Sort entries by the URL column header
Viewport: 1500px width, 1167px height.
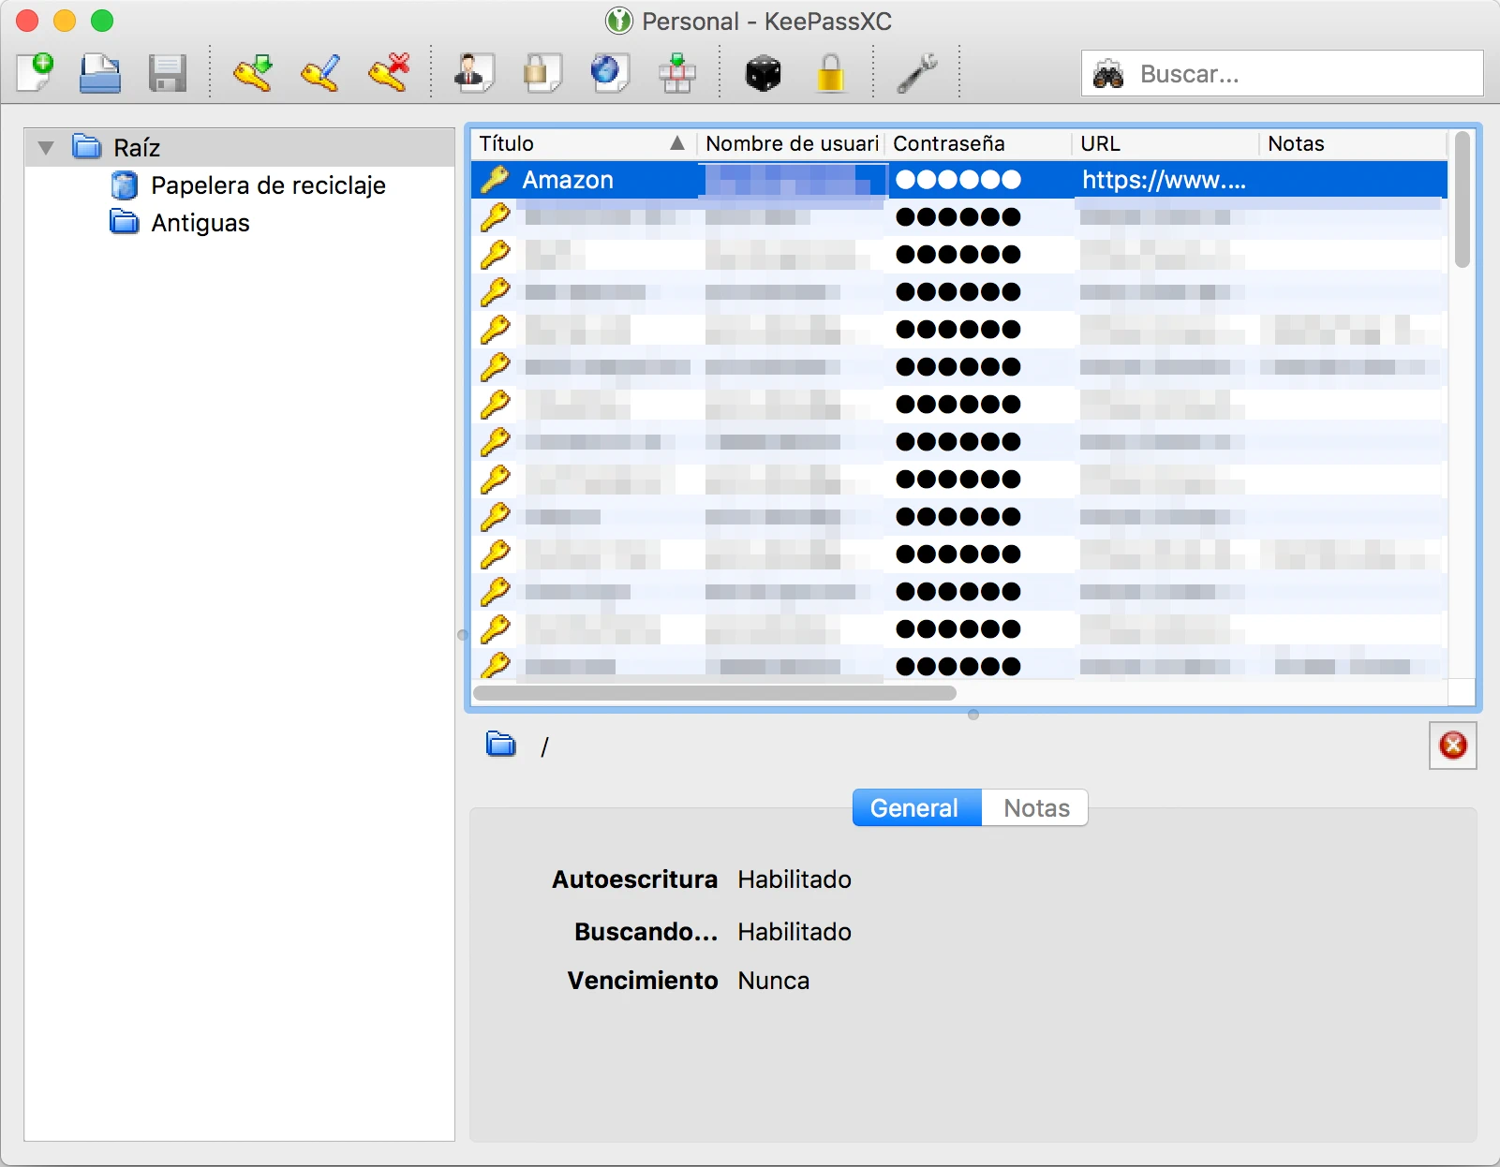(1162, 143)
